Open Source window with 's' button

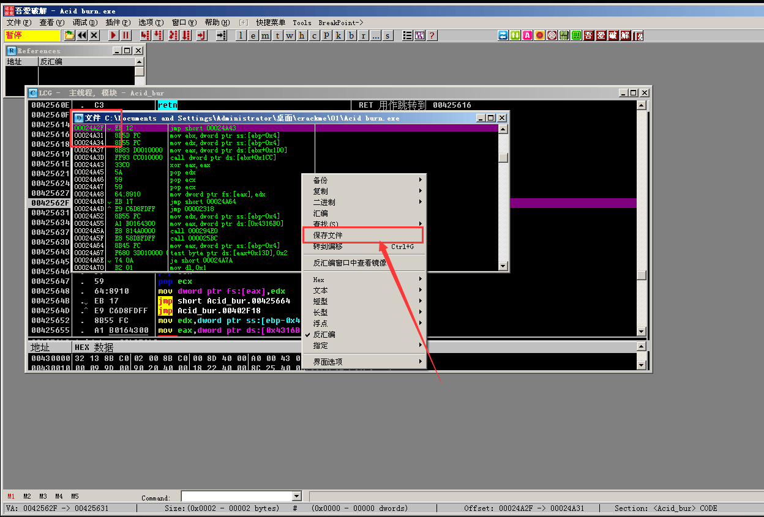pyautogui.click(x=388, y=35)
